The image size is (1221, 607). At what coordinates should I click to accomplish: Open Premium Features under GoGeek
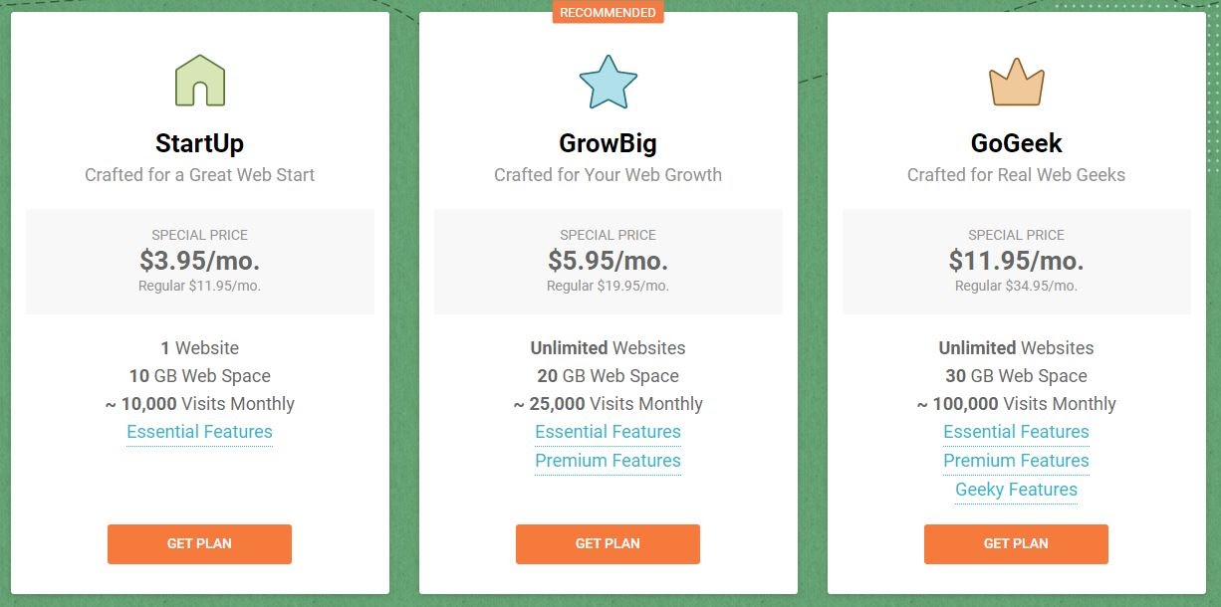(x=1016, y=461)
